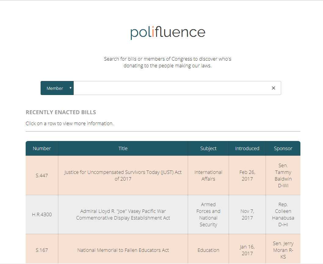
Task: Click the Feb 26, 2017 date cell
Action: point(247,175)
